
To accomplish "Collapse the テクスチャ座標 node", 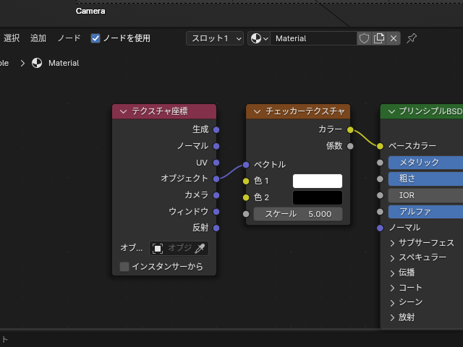I will click(124, 111).
